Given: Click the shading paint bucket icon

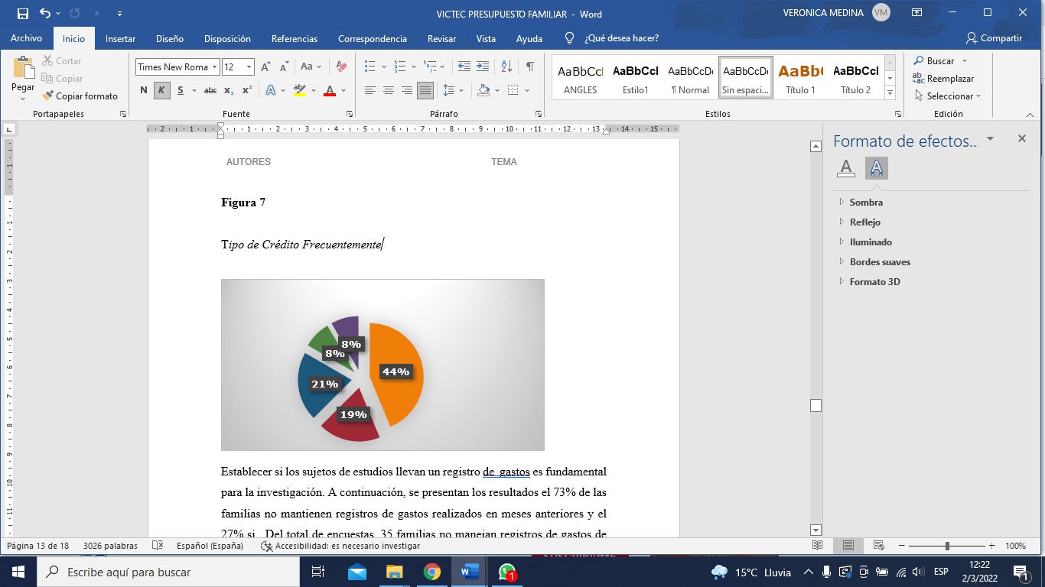Looking at the screenshot, I should coord(483,90).
